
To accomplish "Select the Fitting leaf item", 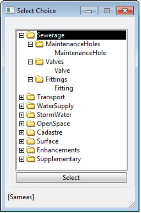I will pos(64,88).
